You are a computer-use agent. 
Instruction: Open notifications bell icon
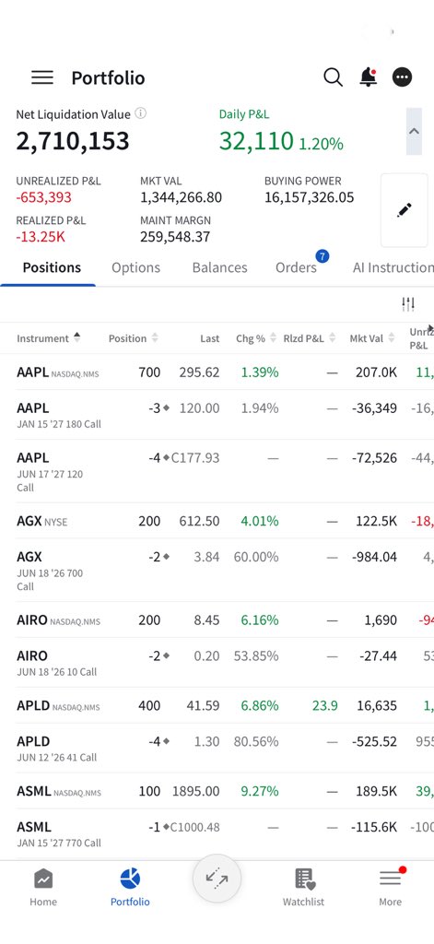click(x=368, y=77)
